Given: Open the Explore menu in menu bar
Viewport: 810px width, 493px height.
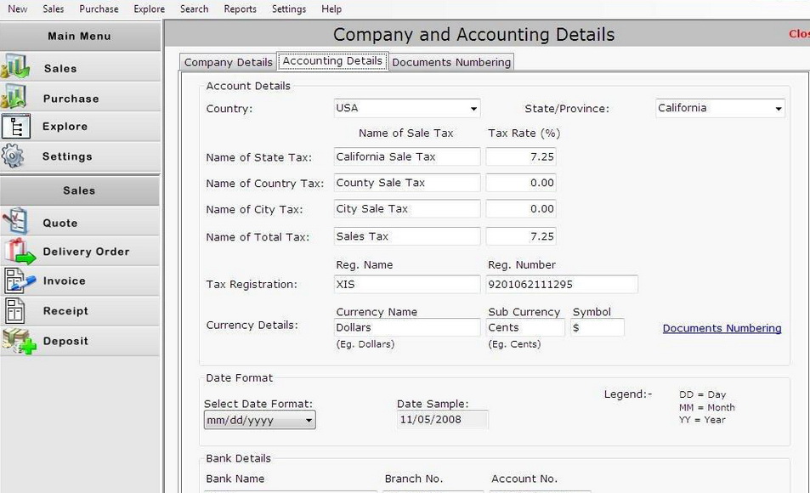Looking at the screenshot, I should [150, 8].
